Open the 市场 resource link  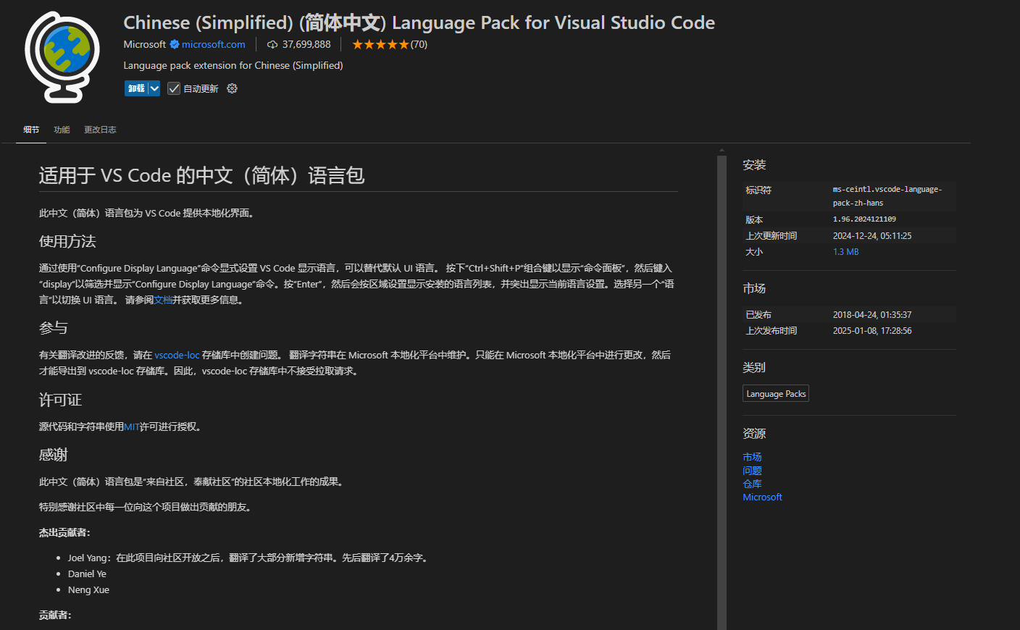[x=752, y=457]
